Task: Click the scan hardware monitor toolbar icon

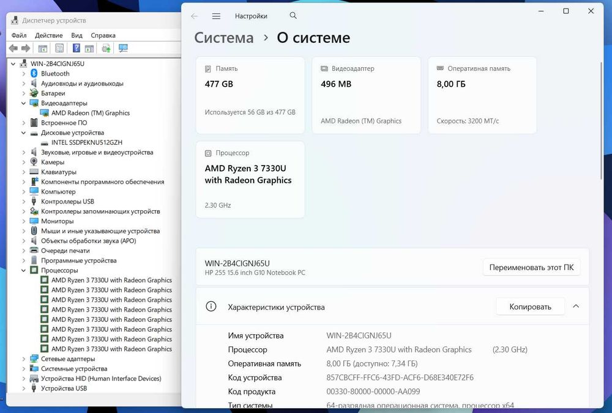Action: 124,48
